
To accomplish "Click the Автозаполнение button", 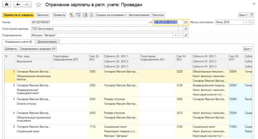I will [139, 15].
